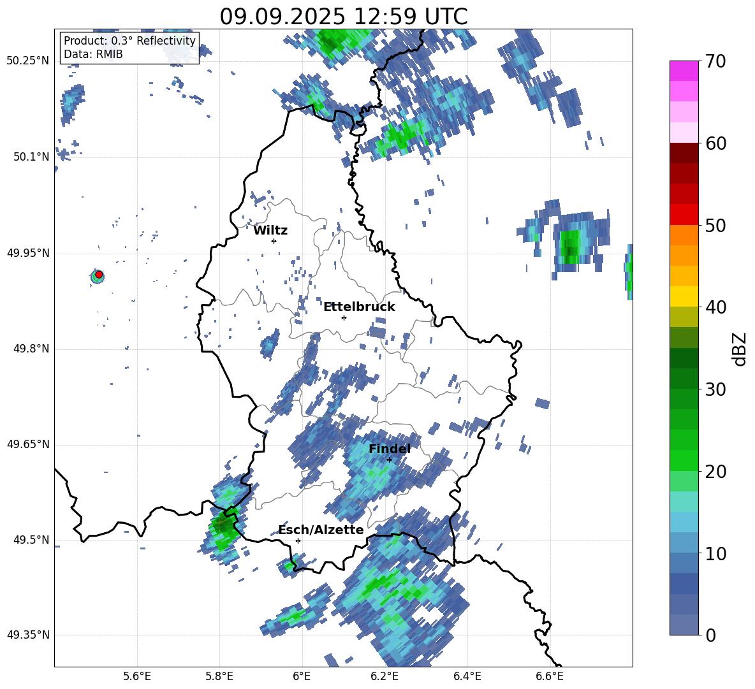Screen dimensions: 755x689
Task: Click the 49.35°N latitude label
Action: [28, 635]
